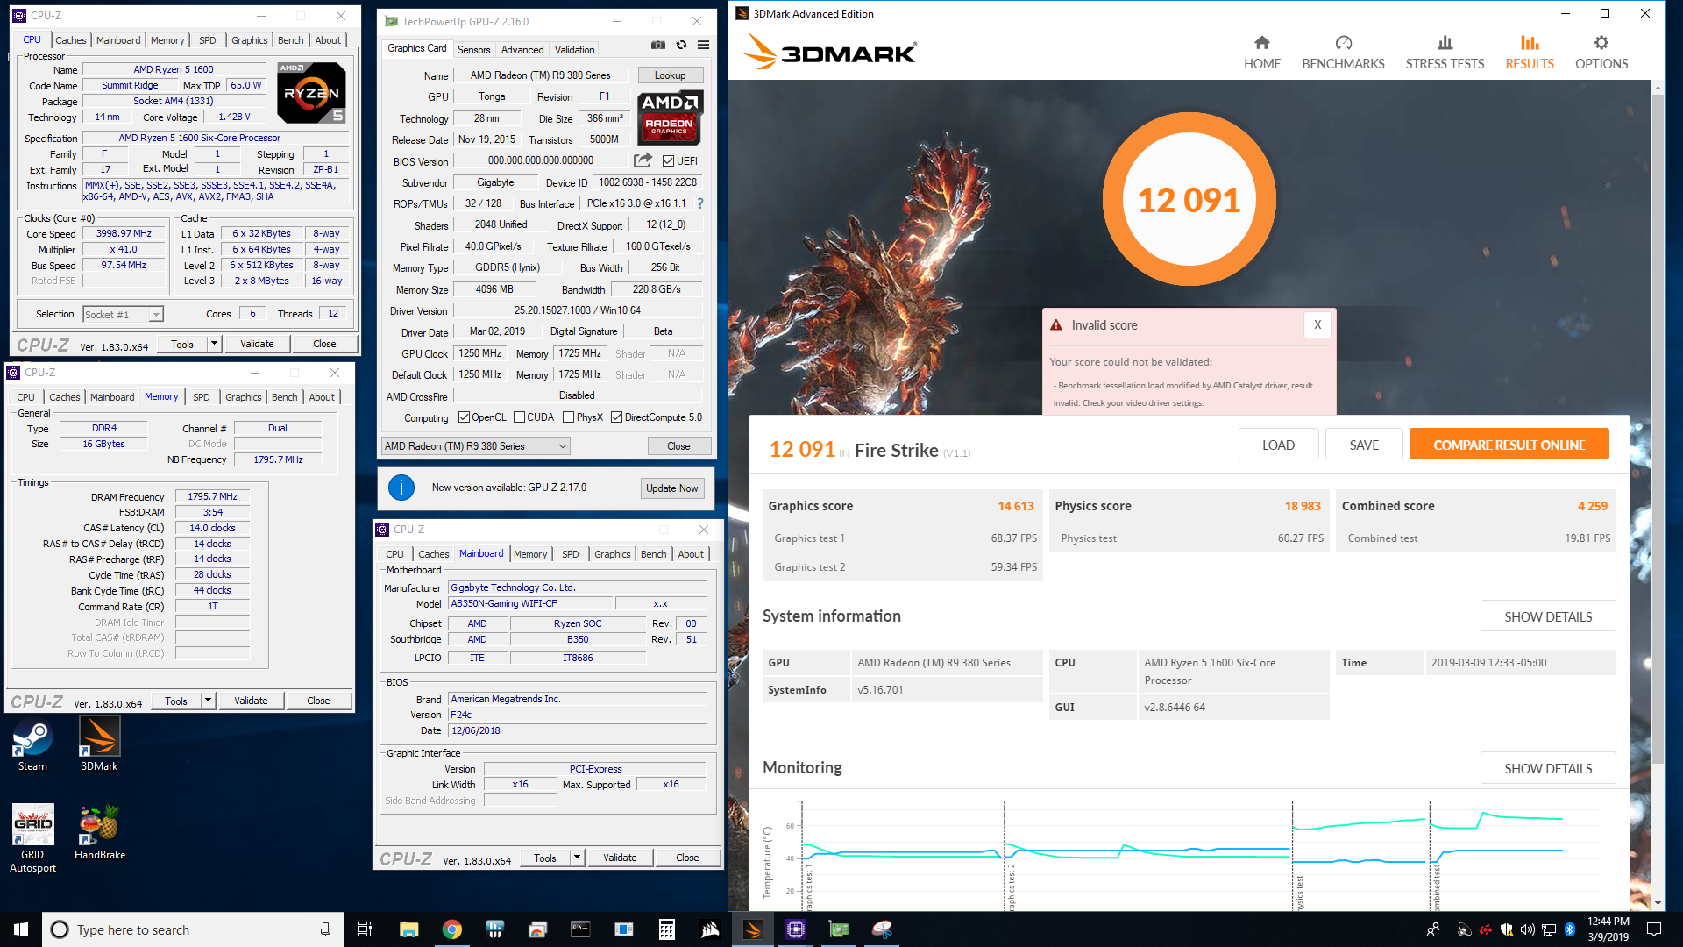
Task: Show details for Monitoring section
Action: 1548,768
